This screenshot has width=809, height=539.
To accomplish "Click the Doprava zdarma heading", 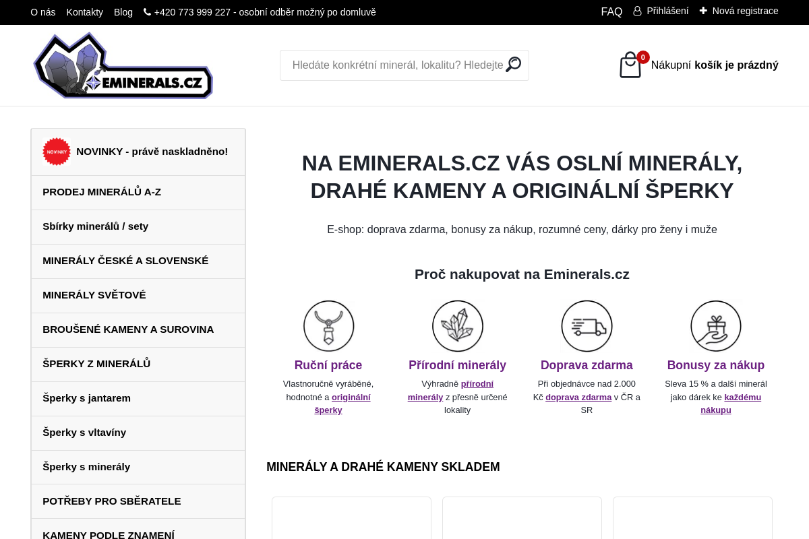I will coord(587,365).
